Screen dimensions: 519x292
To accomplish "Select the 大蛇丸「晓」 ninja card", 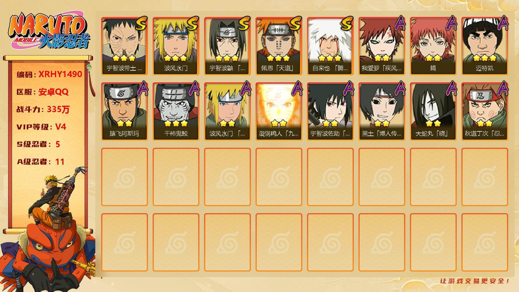I will [433, 111].
